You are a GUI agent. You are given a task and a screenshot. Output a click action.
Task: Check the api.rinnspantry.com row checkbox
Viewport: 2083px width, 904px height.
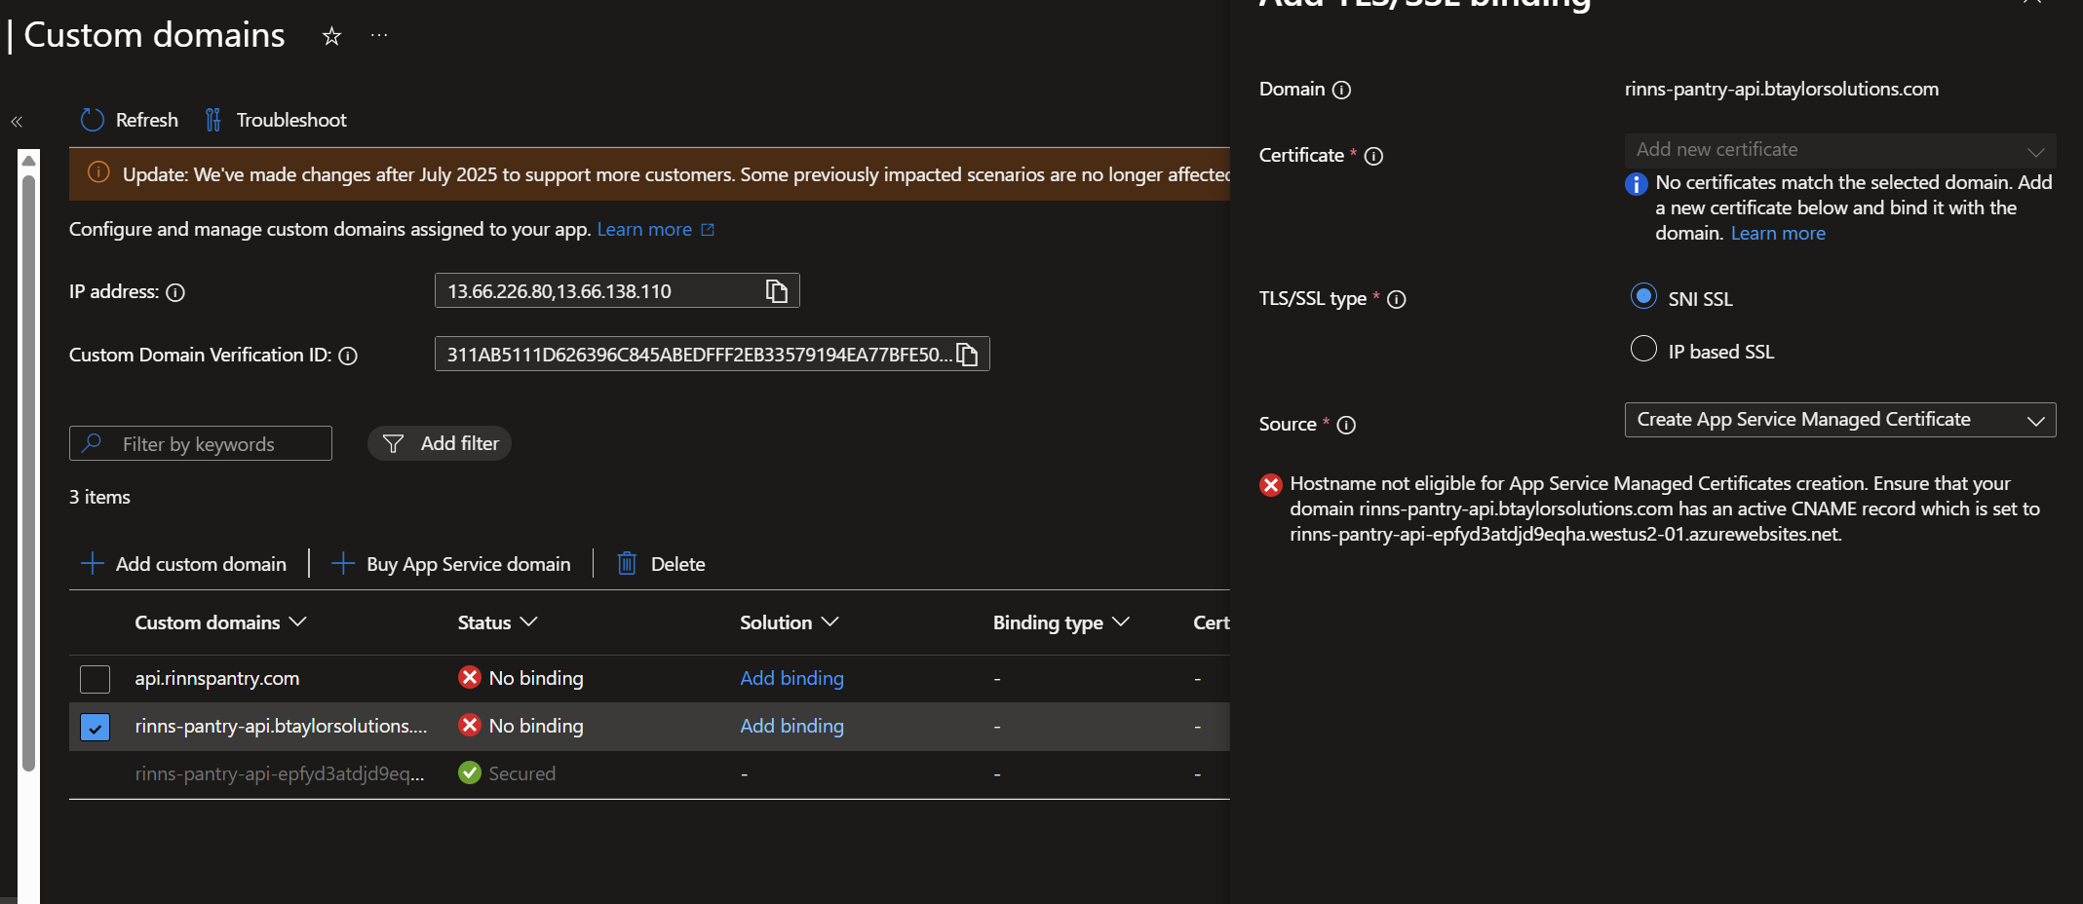(x=95, y=679)
